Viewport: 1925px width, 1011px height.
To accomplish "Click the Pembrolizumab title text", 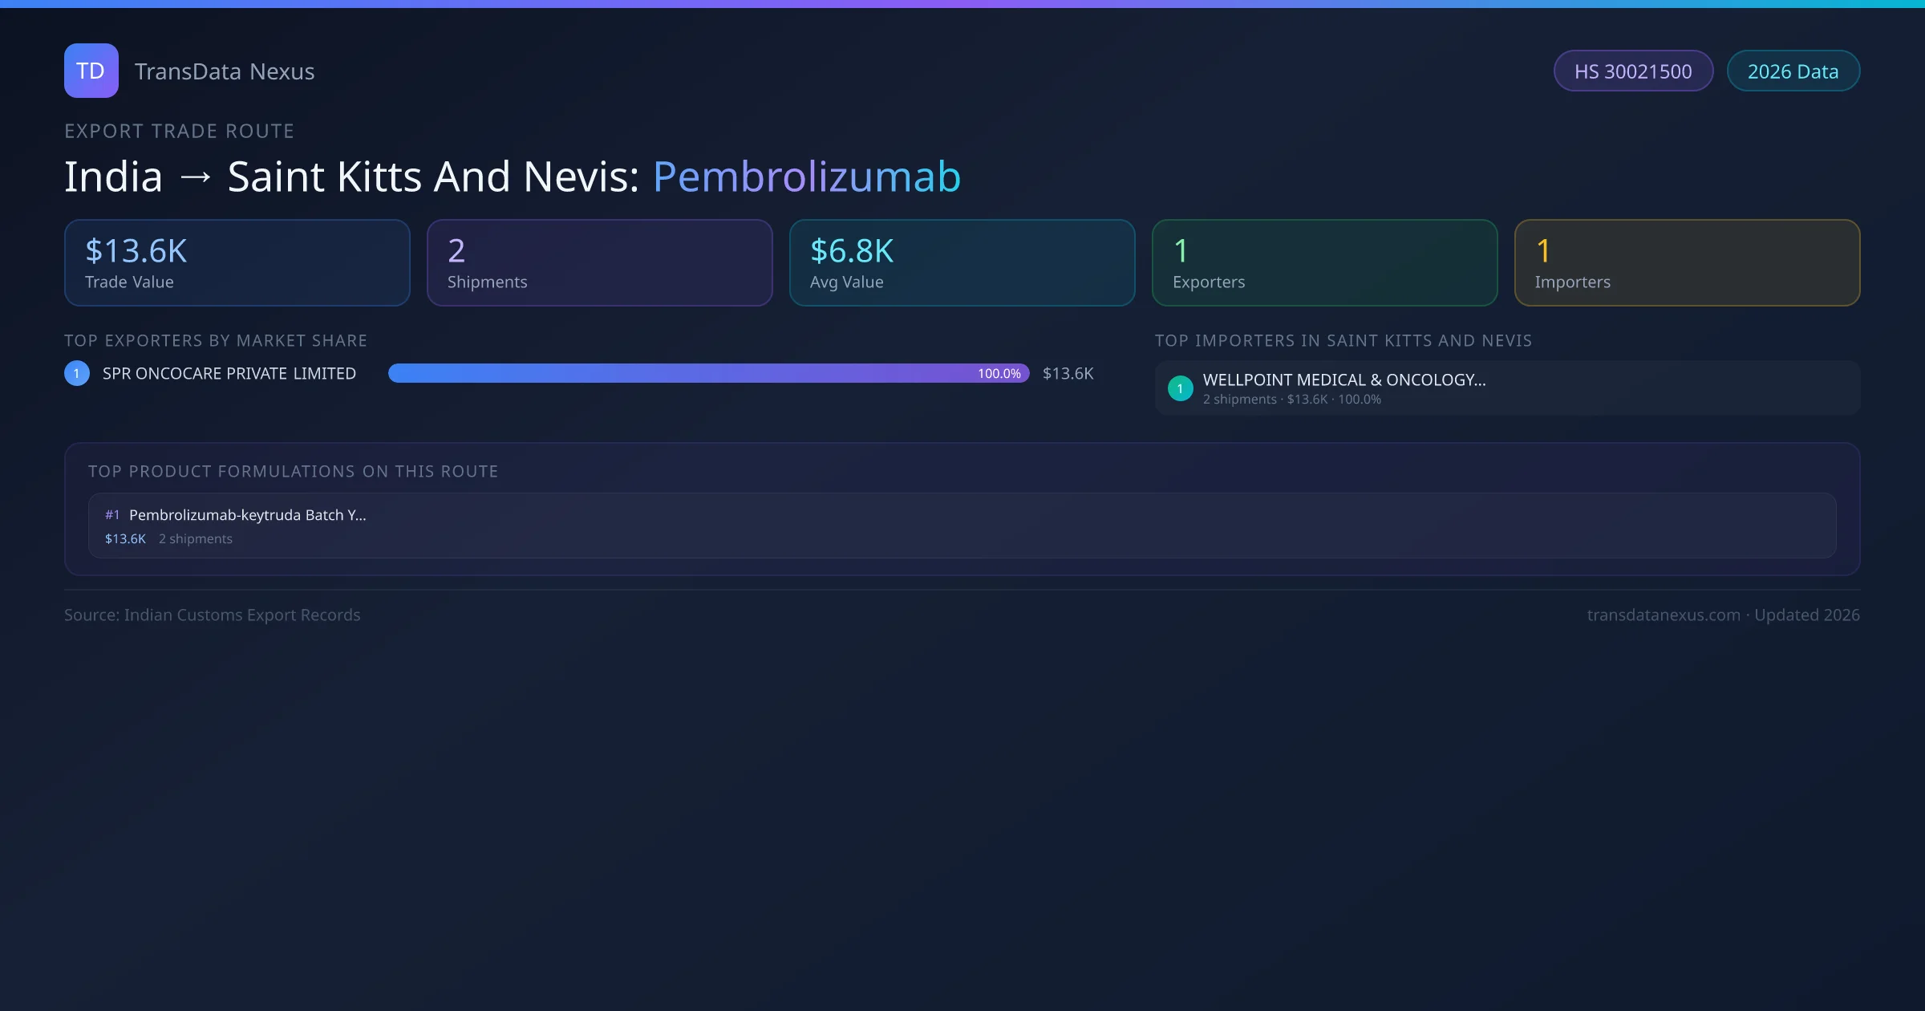I will coord(806,177).
